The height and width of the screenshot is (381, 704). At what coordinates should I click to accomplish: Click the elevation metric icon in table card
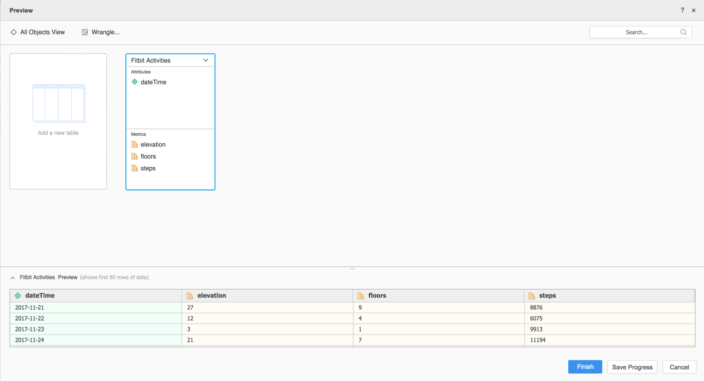point(134,144)
